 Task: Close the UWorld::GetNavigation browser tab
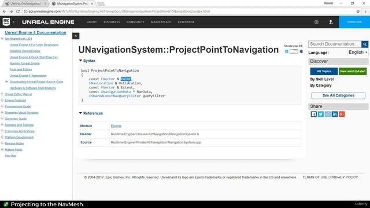click(x=45, y=3)
